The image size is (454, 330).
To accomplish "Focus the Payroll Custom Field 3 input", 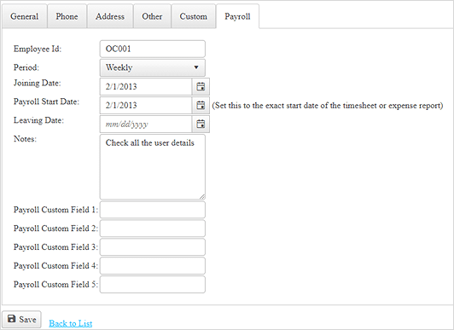I will [x=153, y=247].
